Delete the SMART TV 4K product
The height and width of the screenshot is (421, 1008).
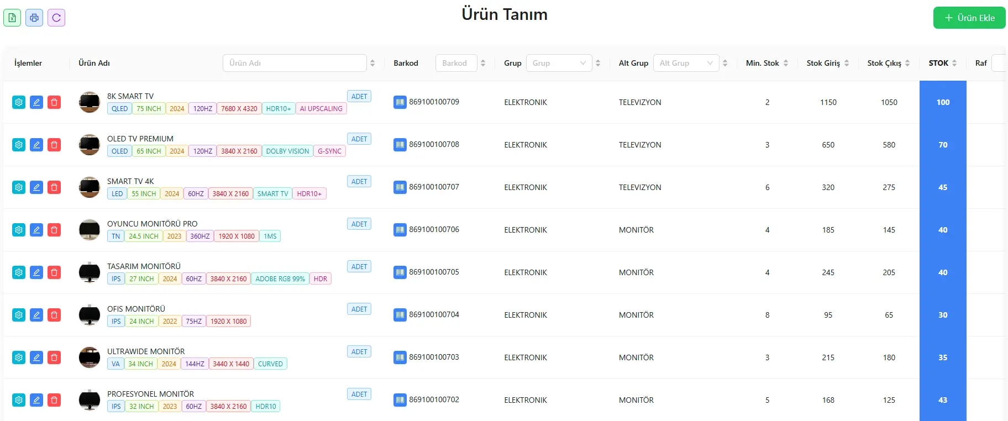click(54, 187)
